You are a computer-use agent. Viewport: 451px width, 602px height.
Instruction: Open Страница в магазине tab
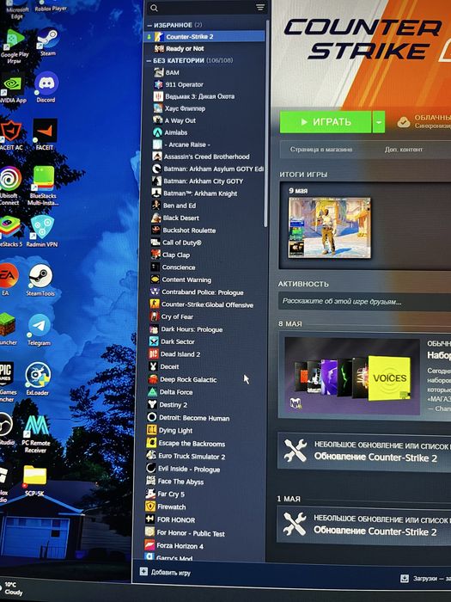click(320, 150)
